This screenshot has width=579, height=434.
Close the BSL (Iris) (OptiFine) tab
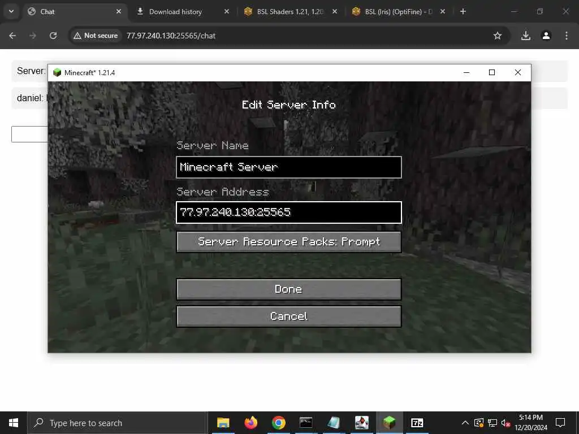443,11
